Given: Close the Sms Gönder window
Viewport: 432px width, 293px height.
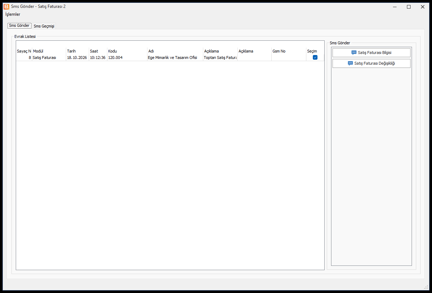Looking at the screenshot, I should coord(423,6).
